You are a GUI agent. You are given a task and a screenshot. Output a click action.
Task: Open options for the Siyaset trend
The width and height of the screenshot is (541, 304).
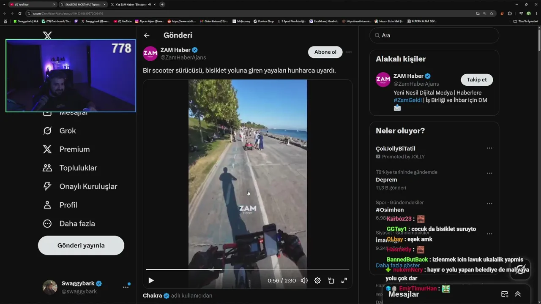coord(489,234)
